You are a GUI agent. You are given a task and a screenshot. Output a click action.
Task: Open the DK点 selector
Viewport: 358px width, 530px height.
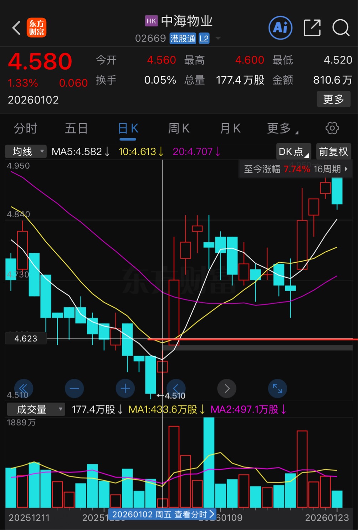point(294,152)
